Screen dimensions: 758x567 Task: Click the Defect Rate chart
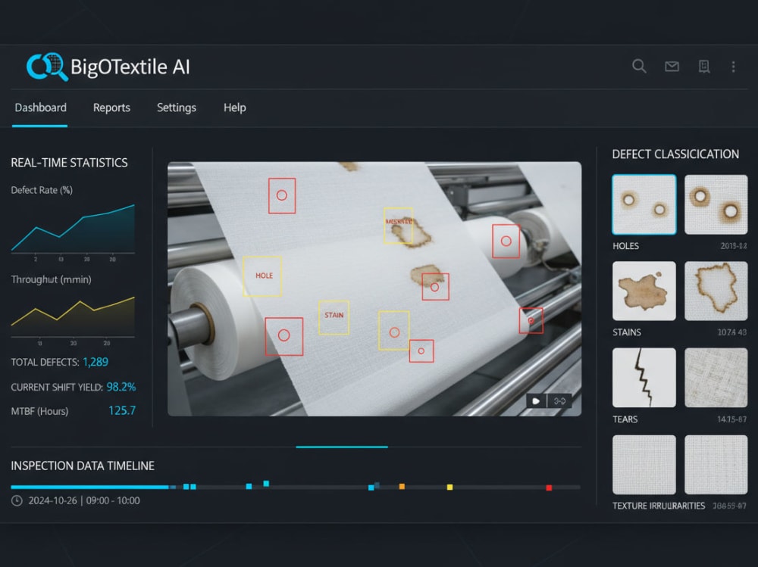pyautogui.click(x=73, y=228)
